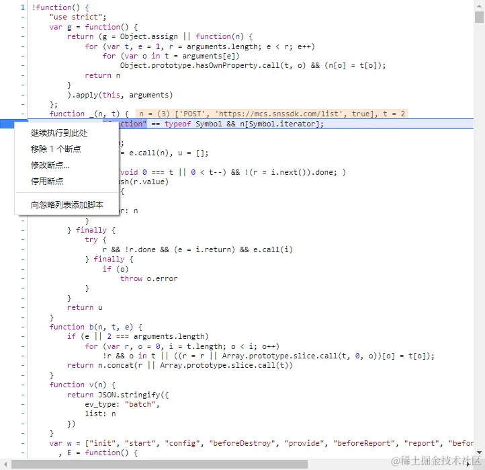The height and width of the screenshot is (470, 485).
Task: Open '修改断点...' from context menu
Action: click(x=50, y=165)
